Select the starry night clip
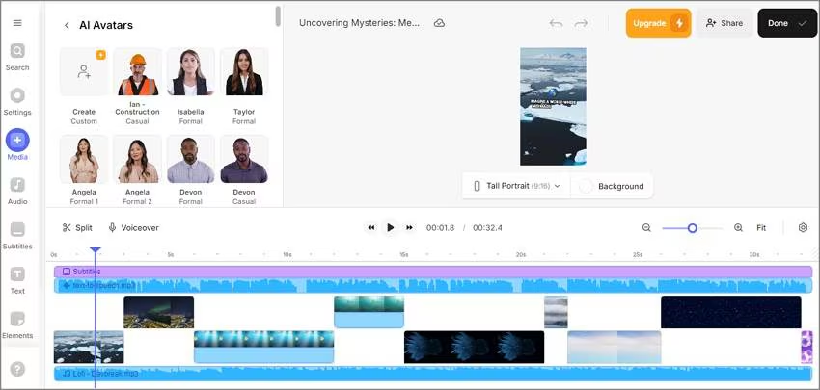 730,312
